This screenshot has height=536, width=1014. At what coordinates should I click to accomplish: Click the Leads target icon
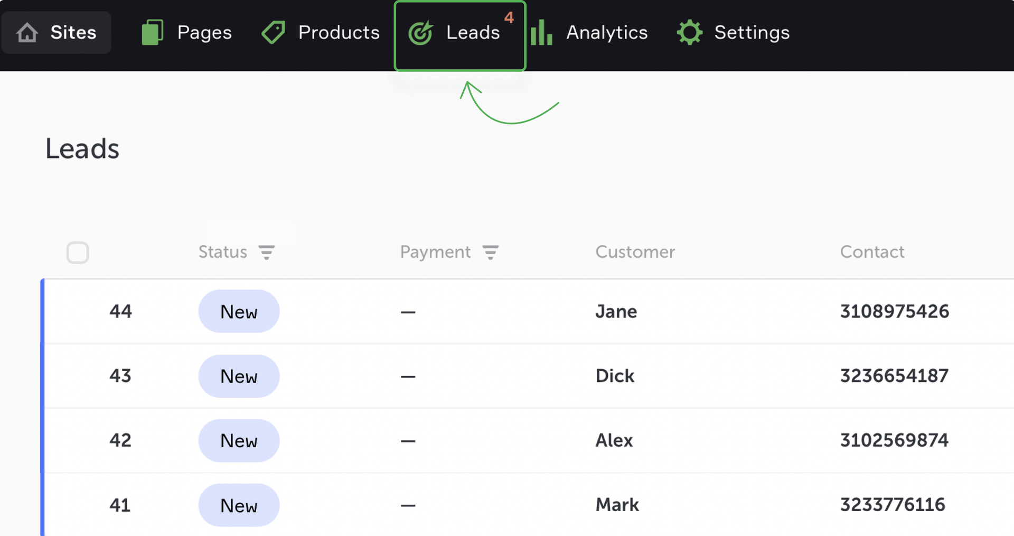pos(420,33)
